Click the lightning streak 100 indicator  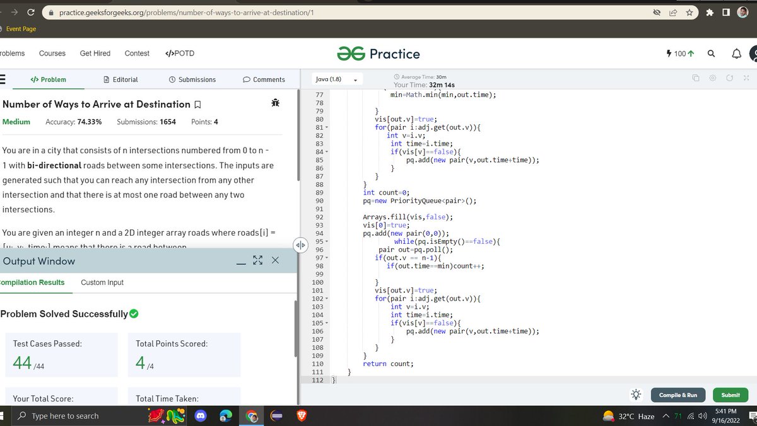click(x=680, y=54)
